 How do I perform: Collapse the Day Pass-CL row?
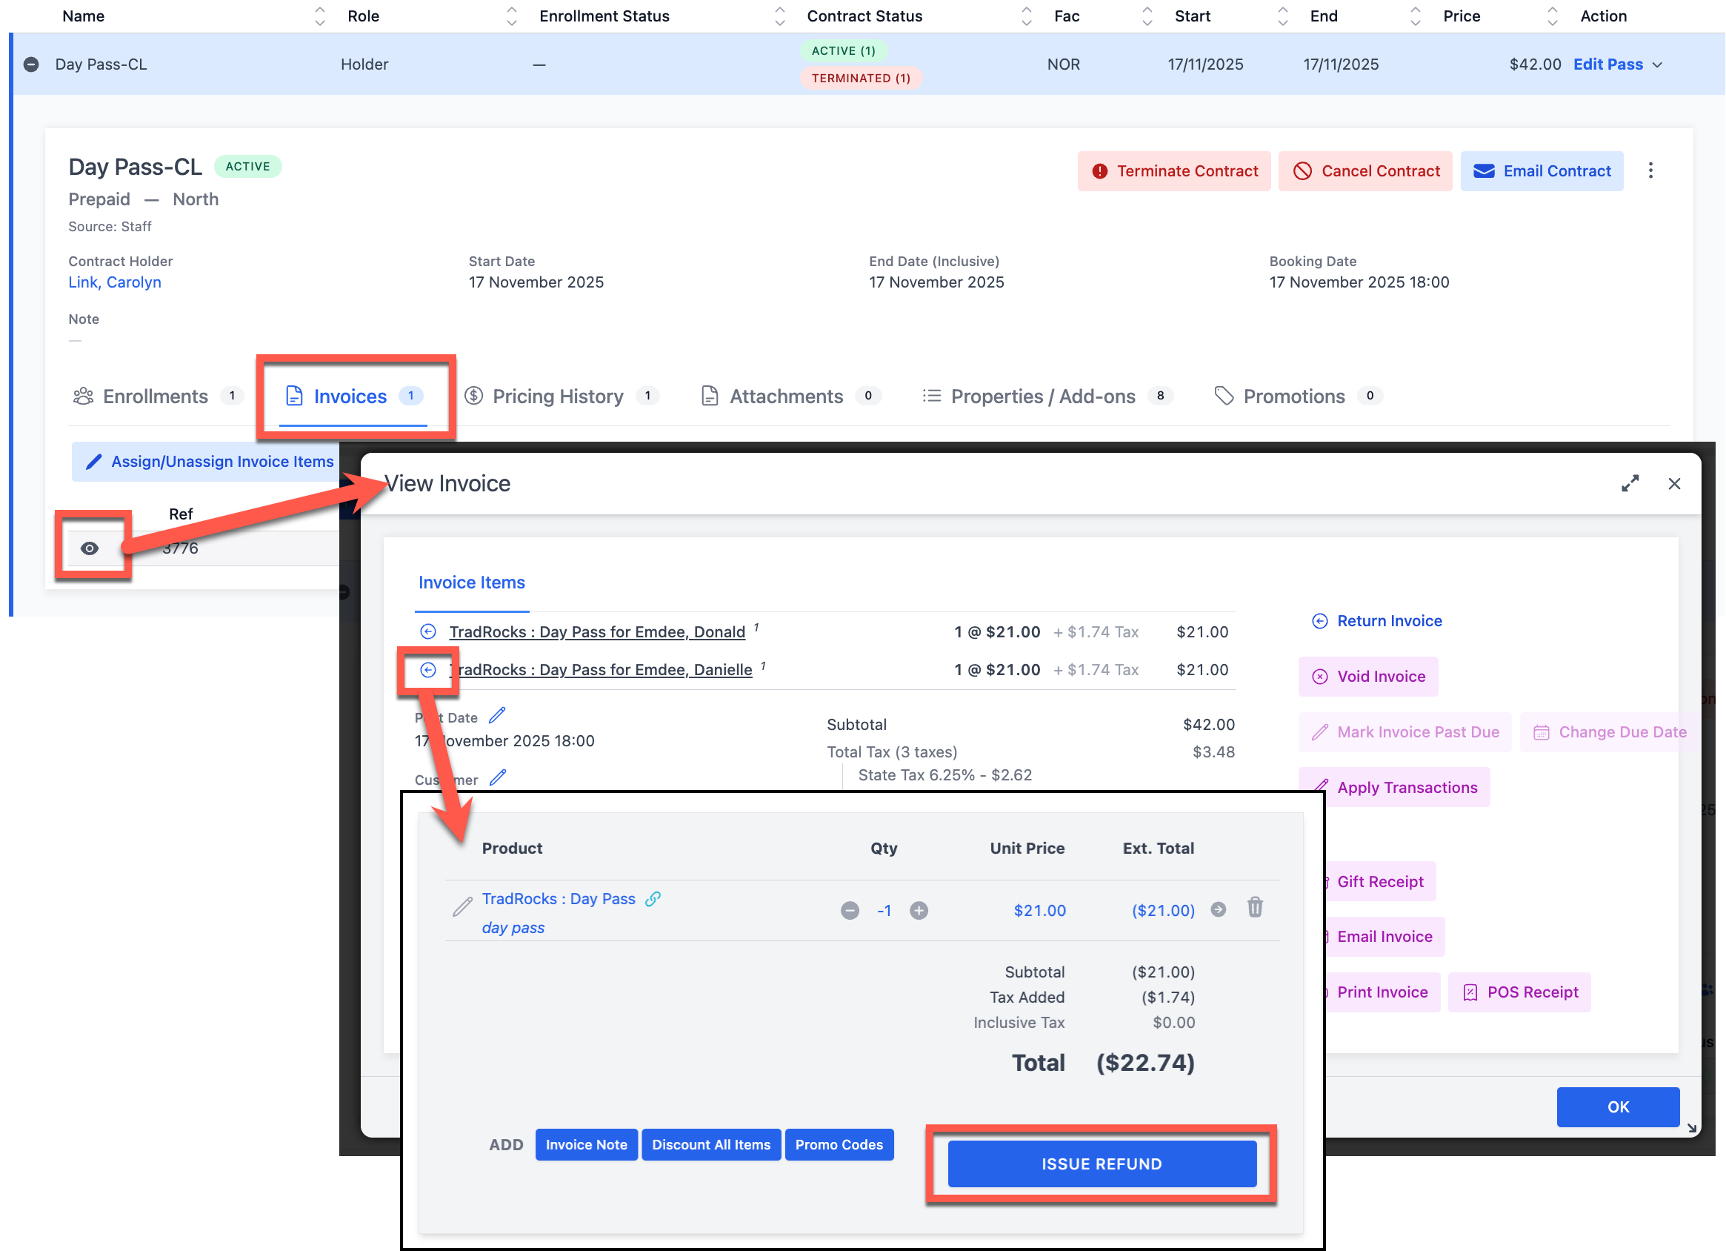[31, 64]
